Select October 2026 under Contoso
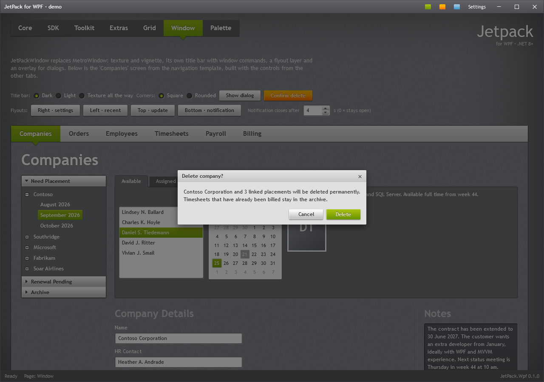This screenshot has width=544, height=382. [57, 226]
